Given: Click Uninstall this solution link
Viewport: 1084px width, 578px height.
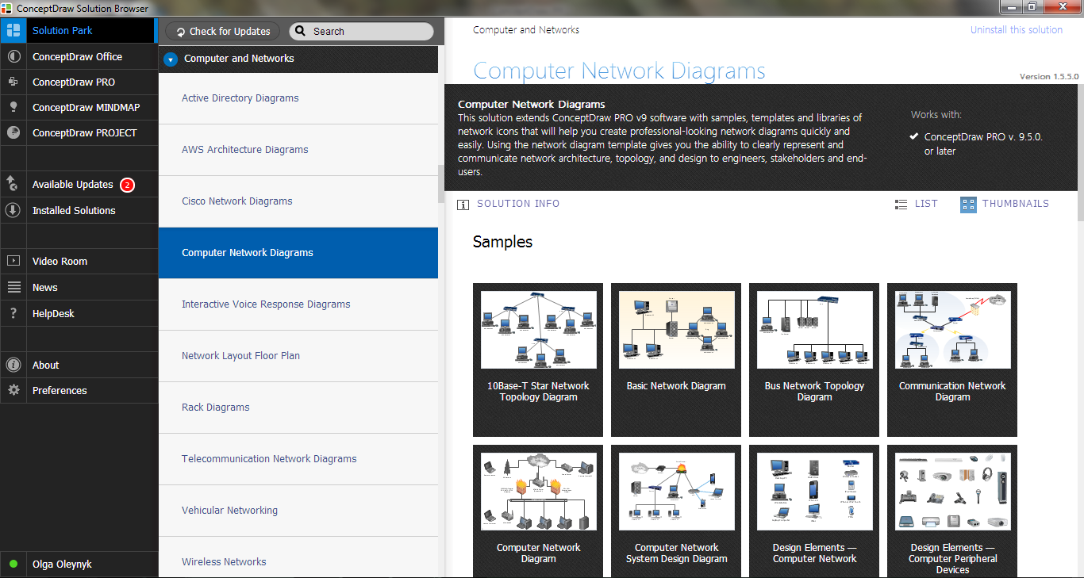Looking at the screenshot, I should tap(1017, 29).
